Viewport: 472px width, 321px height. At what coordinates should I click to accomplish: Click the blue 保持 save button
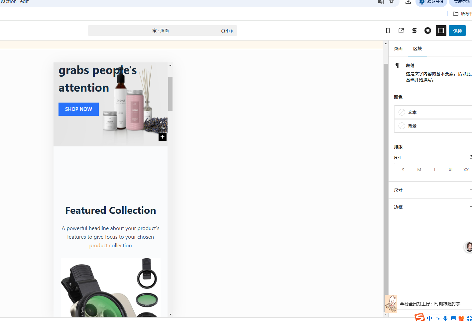[457, 31]
